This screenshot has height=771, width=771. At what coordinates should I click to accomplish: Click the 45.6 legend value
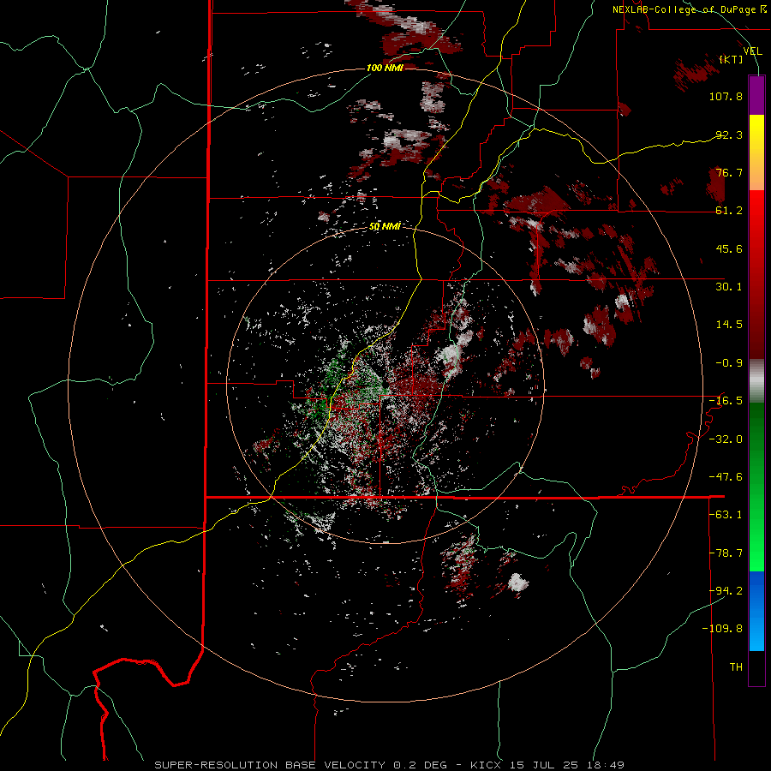click(x=729, y=248)
